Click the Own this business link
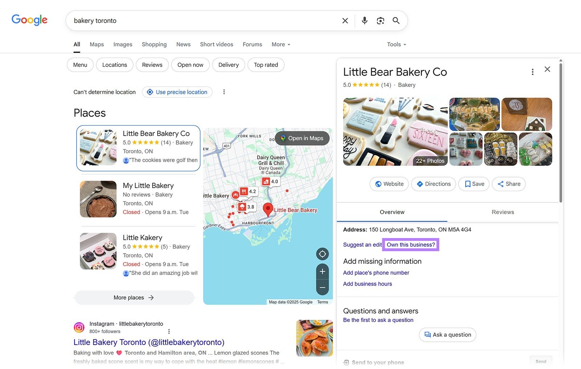The width and height of the screenshot is (581, 369). tap(410, 245)
